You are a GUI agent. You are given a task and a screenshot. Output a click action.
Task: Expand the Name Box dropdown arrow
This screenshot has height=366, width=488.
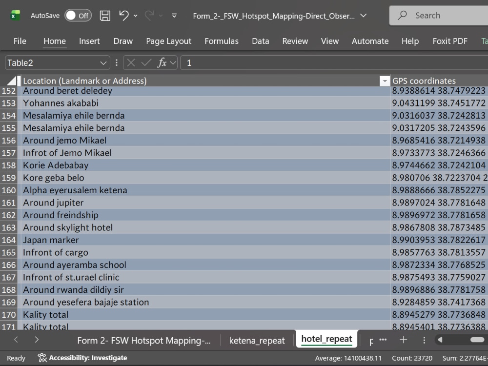103,63
